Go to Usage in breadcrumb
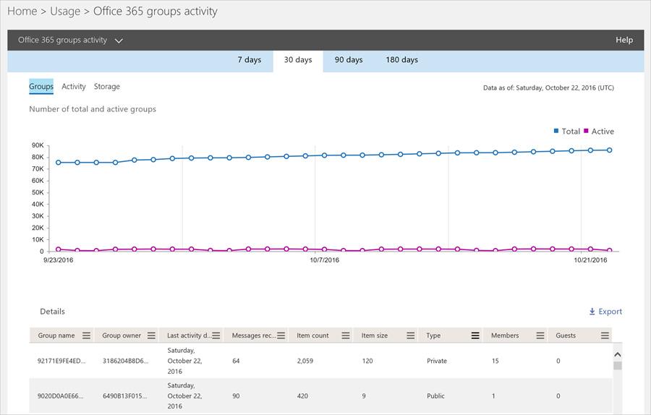The image size is (651, 415). click(65, 11)
